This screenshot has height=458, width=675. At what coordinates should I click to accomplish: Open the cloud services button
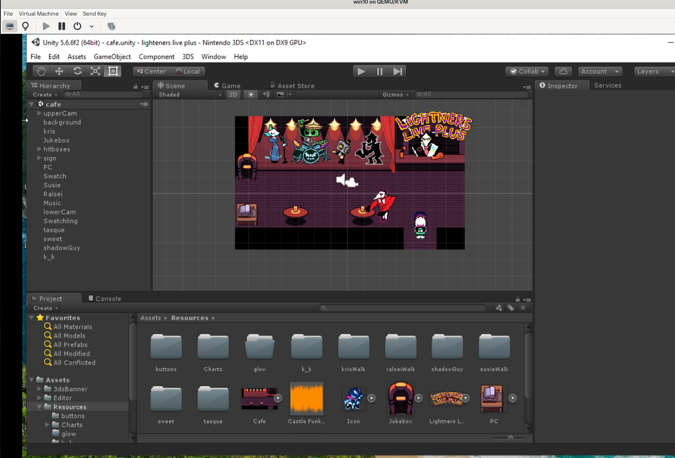tap(563, 71)
